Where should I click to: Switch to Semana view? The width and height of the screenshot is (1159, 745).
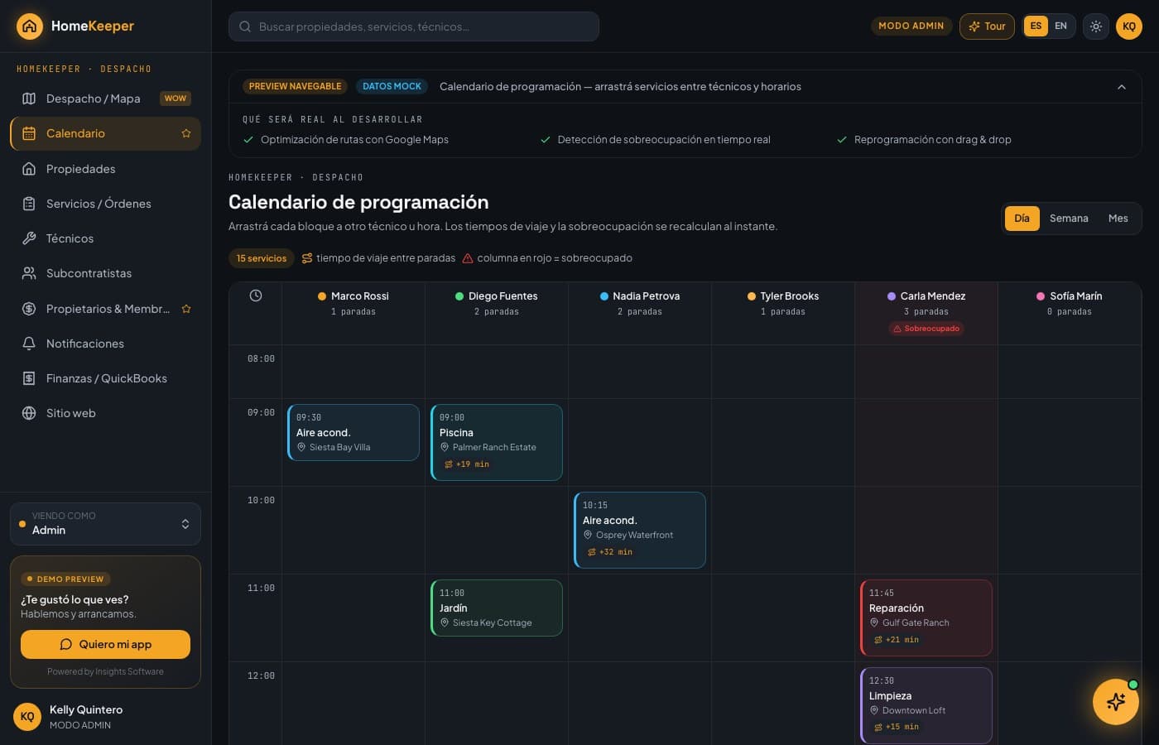pyautogui.click(x=1069, y=219)
